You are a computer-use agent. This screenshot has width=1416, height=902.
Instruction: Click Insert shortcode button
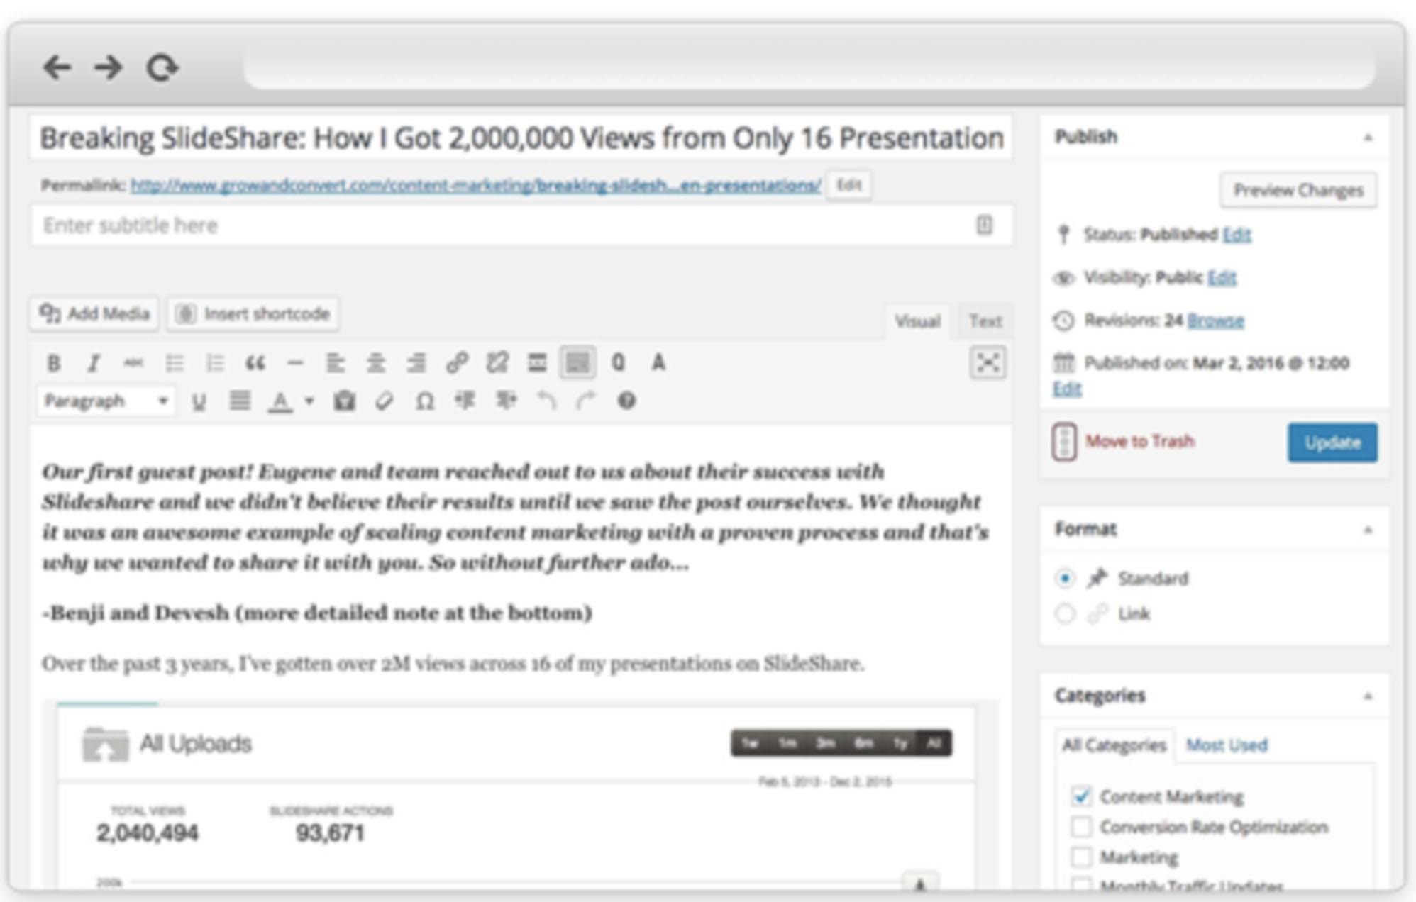pos(253,313)
